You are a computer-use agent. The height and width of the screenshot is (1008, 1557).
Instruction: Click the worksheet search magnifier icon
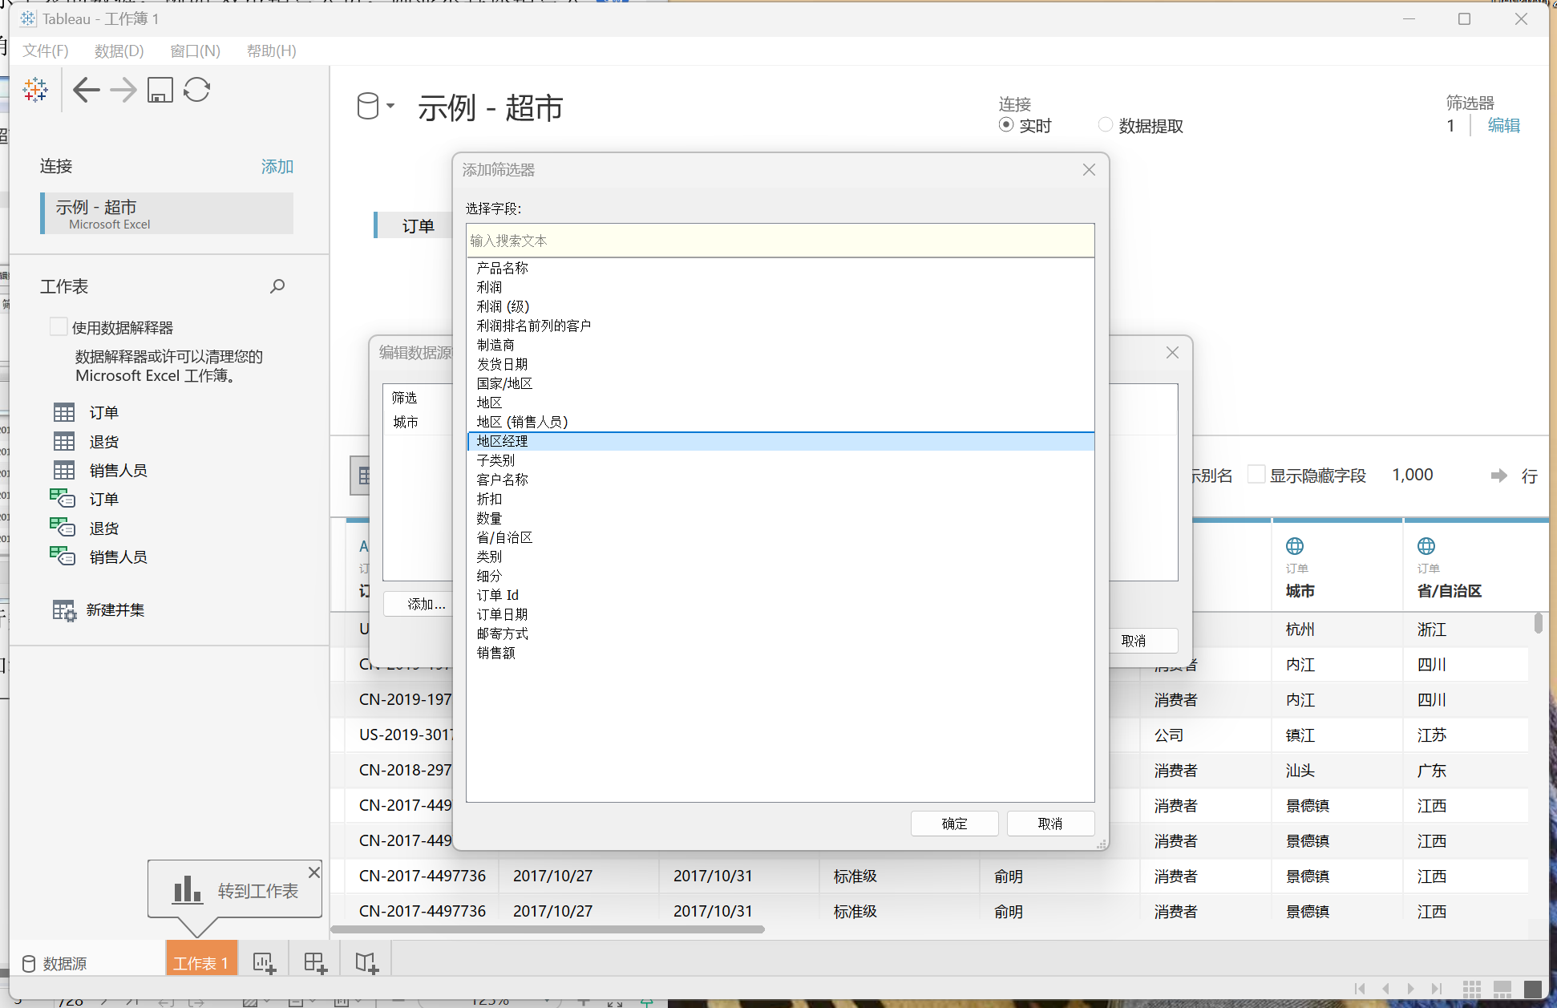277,286
